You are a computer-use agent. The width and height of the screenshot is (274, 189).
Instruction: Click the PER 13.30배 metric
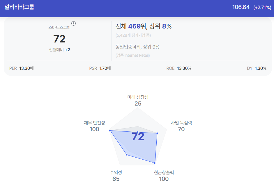(x=22, y=68)
